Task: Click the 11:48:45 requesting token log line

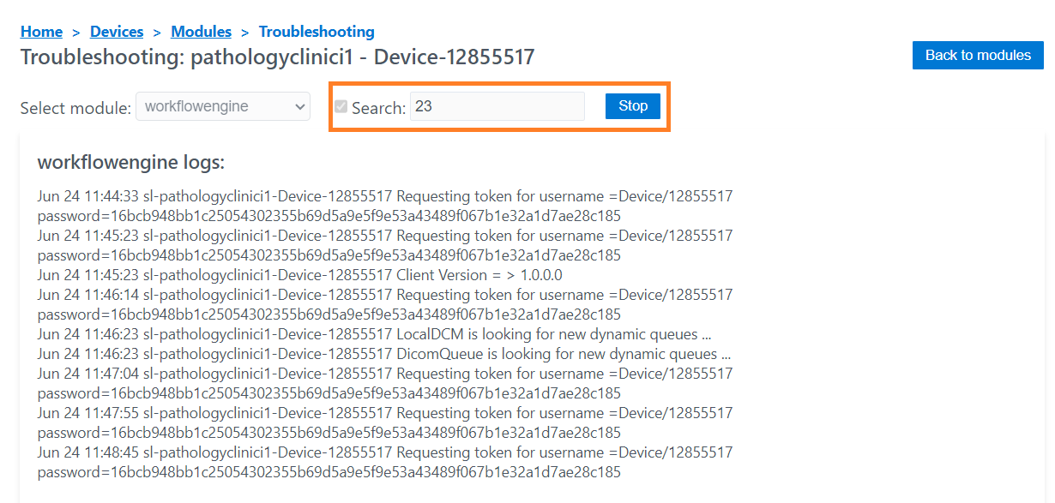Action: coord(384,452)
